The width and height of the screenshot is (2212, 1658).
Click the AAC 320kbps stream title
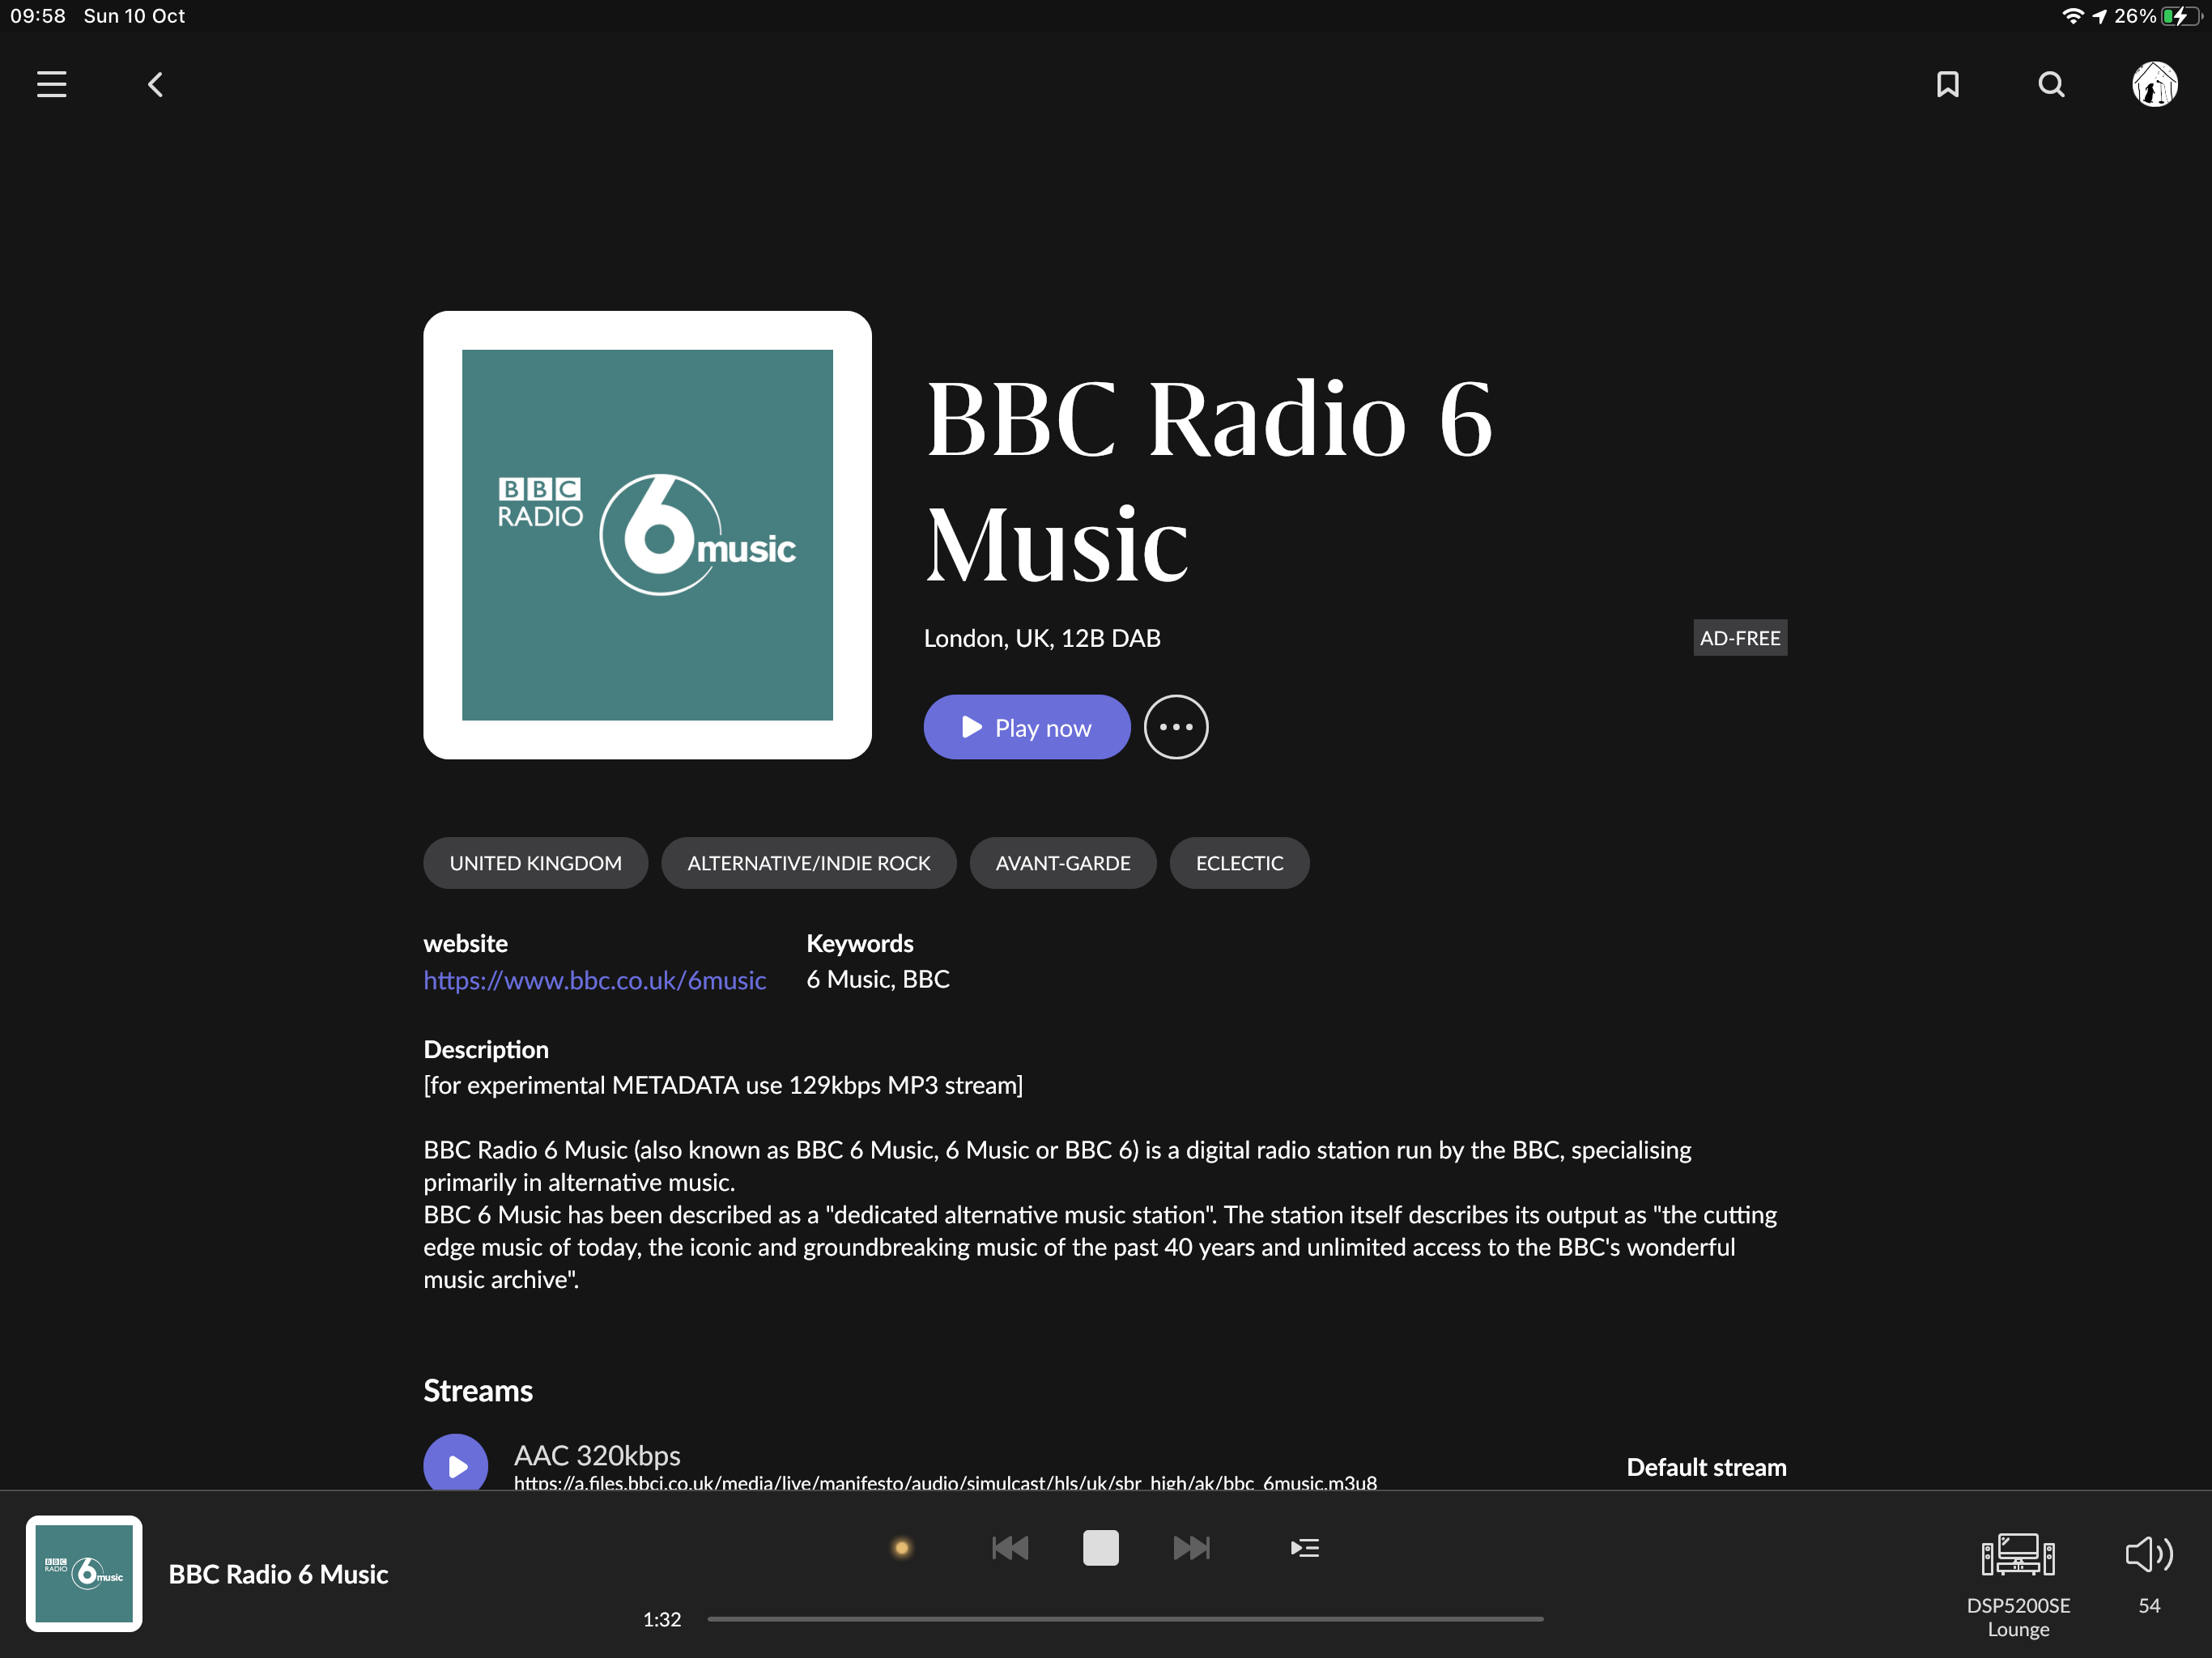click(x=597, y=1455)
